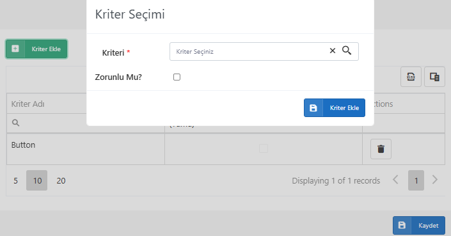Set page size to 5

[x=15, y=180]
